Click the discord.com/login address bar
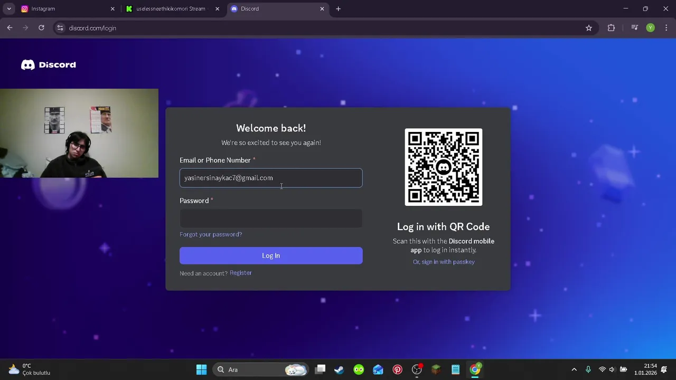This screenshot has height=380, width=676. point(325,28)
